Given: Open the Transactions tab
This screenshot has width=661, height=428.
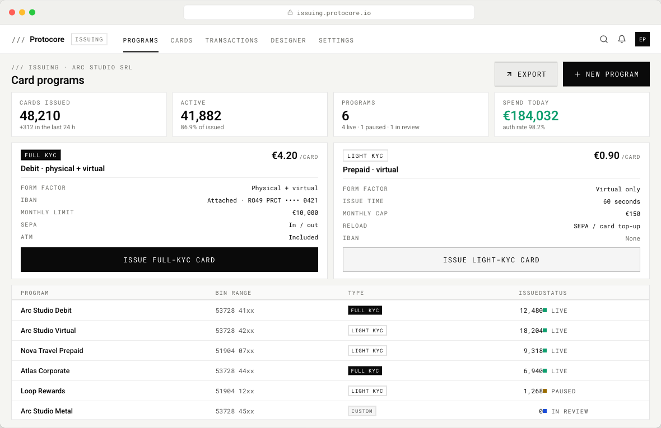Looking at the screenshot, I should click(231, 40).
